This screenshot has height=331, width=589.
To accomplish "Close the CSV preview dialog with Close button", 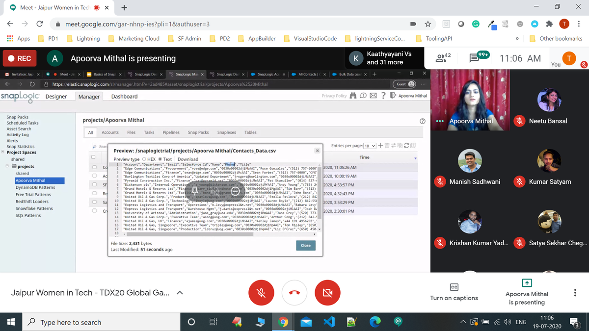I will point(306,245).
